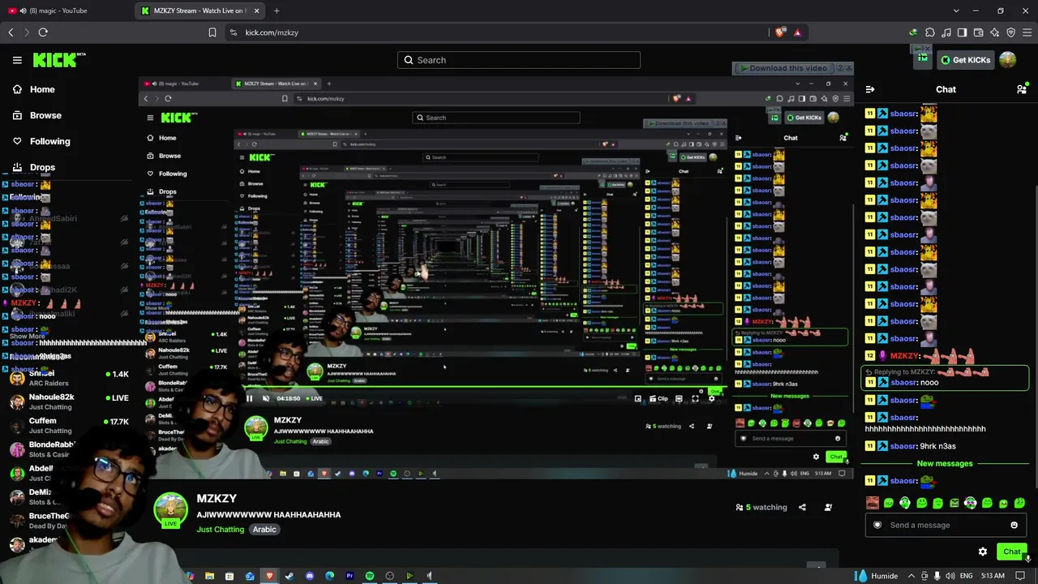Open the Brave Shields icon
Viewport: 1038px width, 584px height.
point(780,32)
